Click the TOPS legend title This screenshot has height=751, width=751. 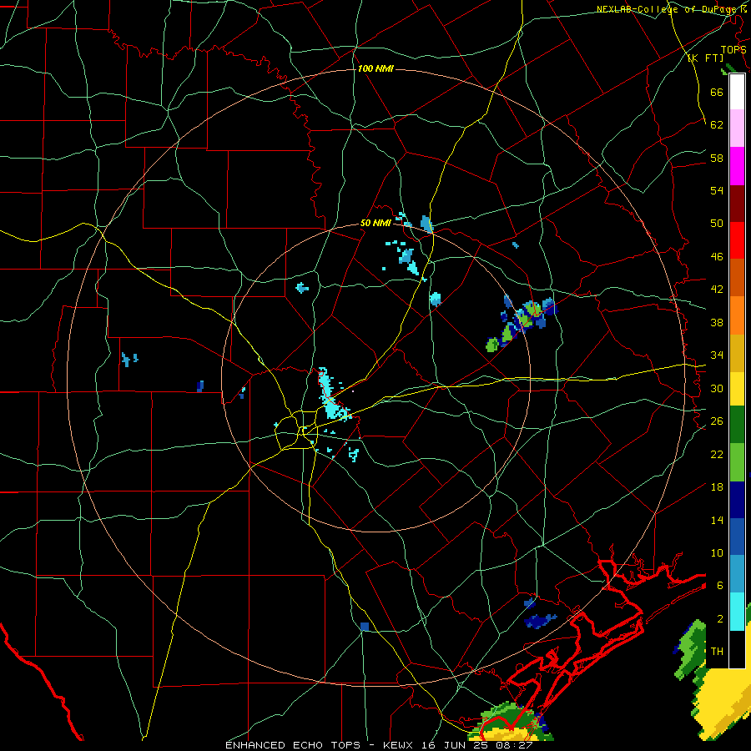pos(733,49)
